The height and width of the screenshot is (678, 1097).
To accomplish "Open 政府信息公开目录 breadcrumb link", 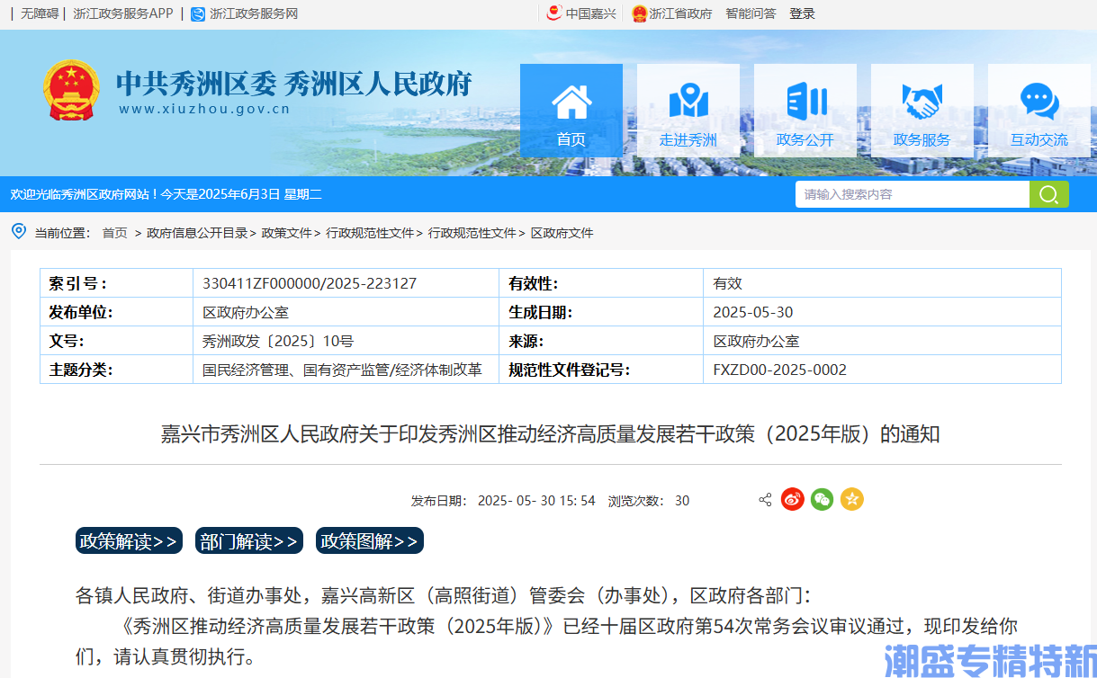I will click(197, 233).
